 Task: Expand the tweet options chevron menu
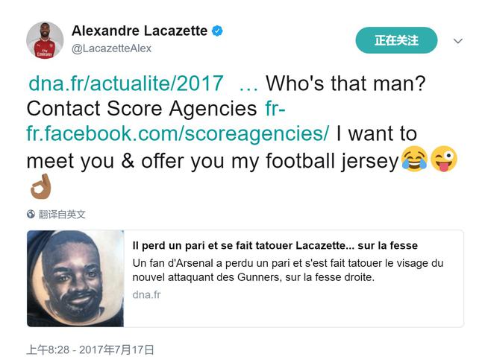tap(458, 41)
